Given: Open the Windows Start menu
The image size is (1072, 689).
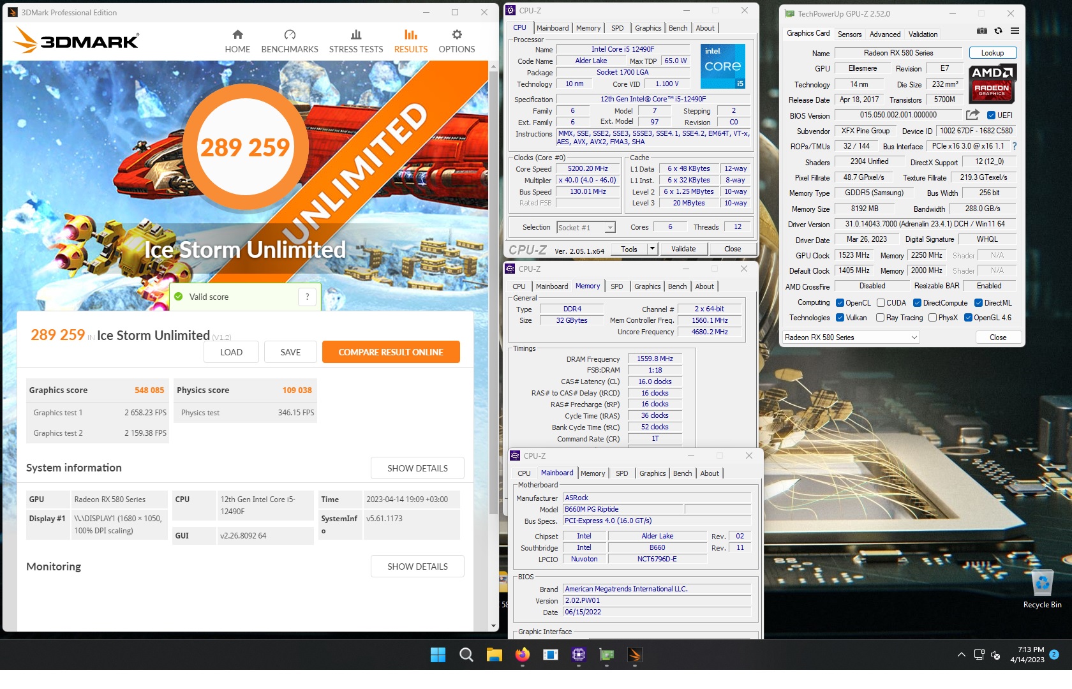Looking at the screenshot, I should coord(438,655).
